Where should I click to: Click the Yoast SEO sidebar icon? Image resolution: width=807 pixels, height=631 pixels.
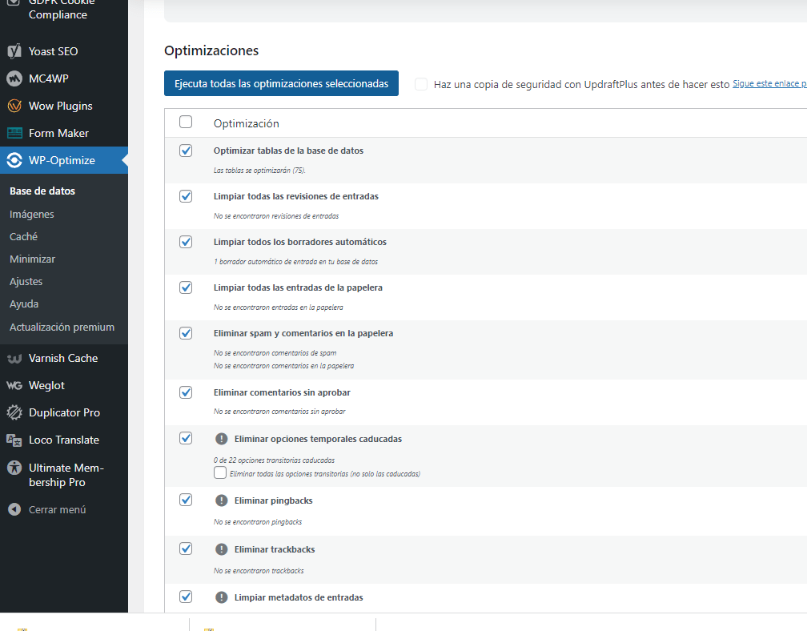14,51
